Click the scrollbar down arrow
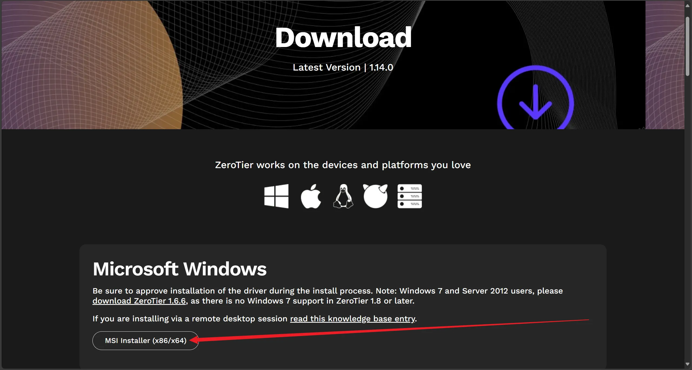 (687, 364)
